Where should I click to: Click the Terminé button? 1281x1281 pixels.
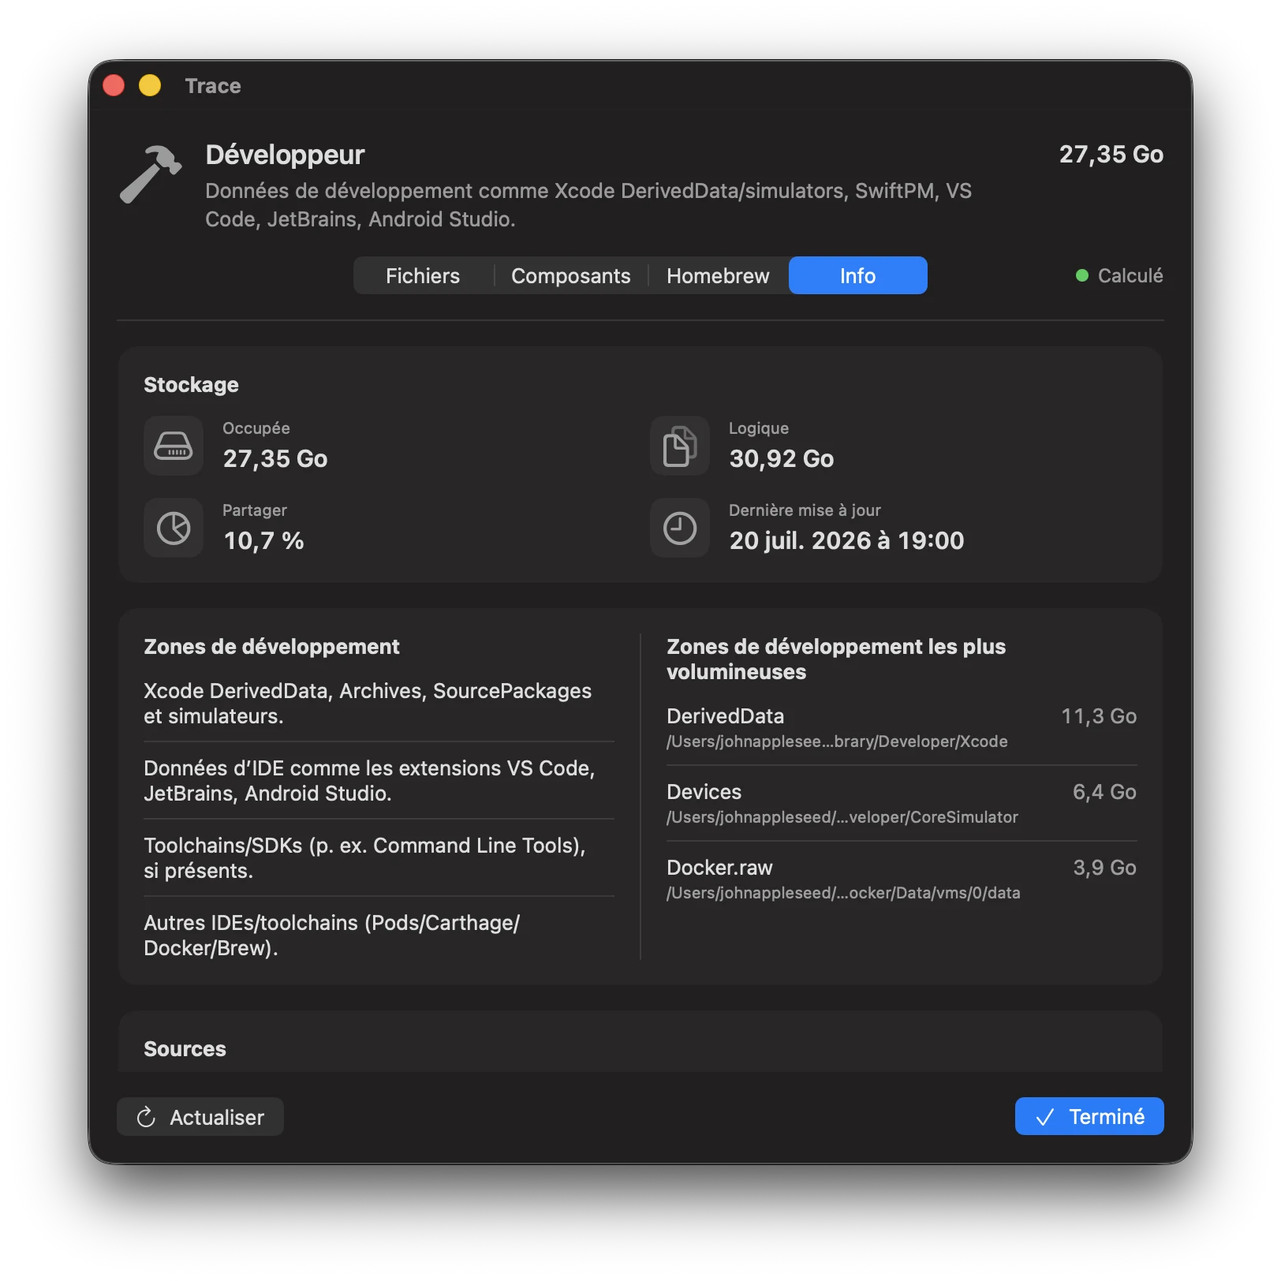coord(1089,1116)
